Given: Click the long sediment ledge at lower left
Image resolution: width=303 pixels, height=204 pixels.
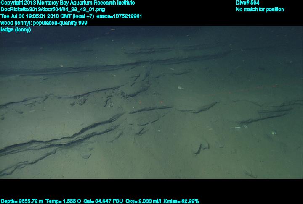Looking at the screenshot, I should pyautogui.click(x=55, y=139).
